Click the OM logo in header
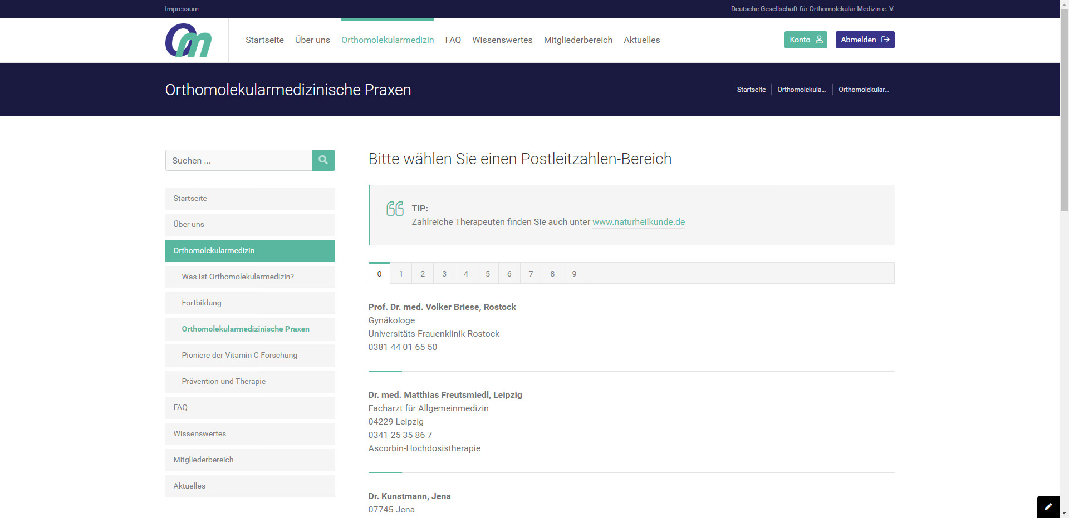 pyautogui.click(x=188, y=40)
